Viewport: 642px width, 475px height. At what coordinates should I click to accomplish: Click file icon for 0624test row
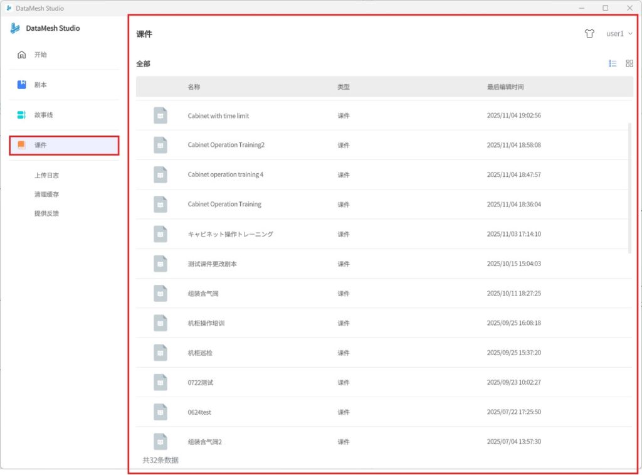pyautogui.click(x=160, y=412)
